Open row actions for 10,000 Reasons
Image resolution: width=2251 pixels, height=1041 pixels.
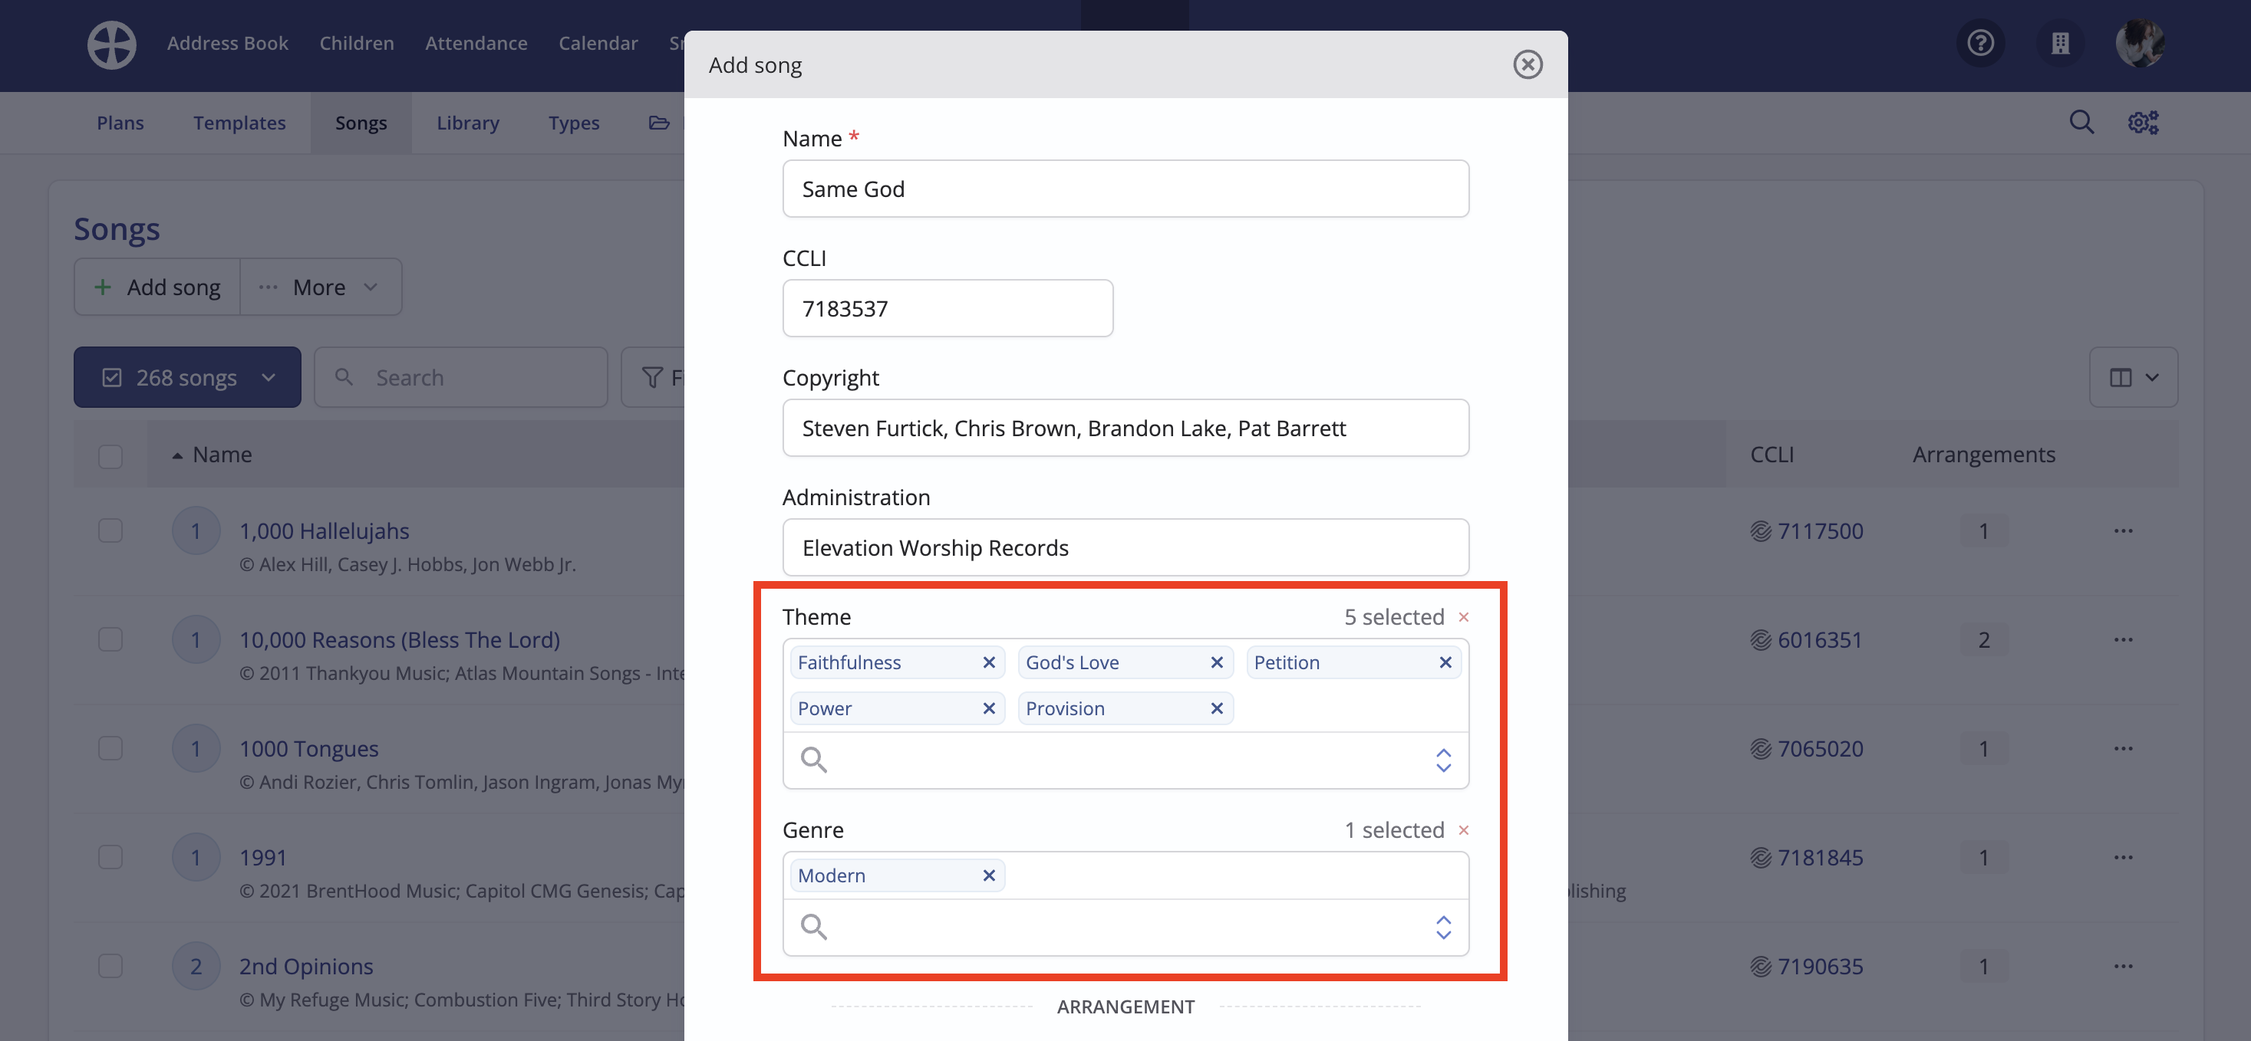tap(2124, 640)
